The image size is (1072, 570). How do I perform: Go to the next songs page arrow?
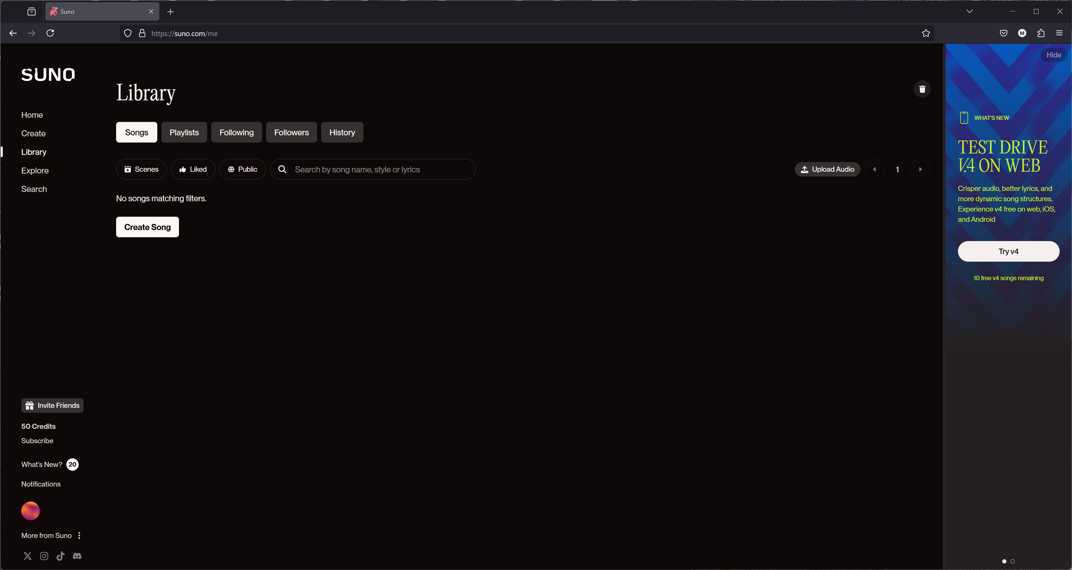click(x=920, y=169)
